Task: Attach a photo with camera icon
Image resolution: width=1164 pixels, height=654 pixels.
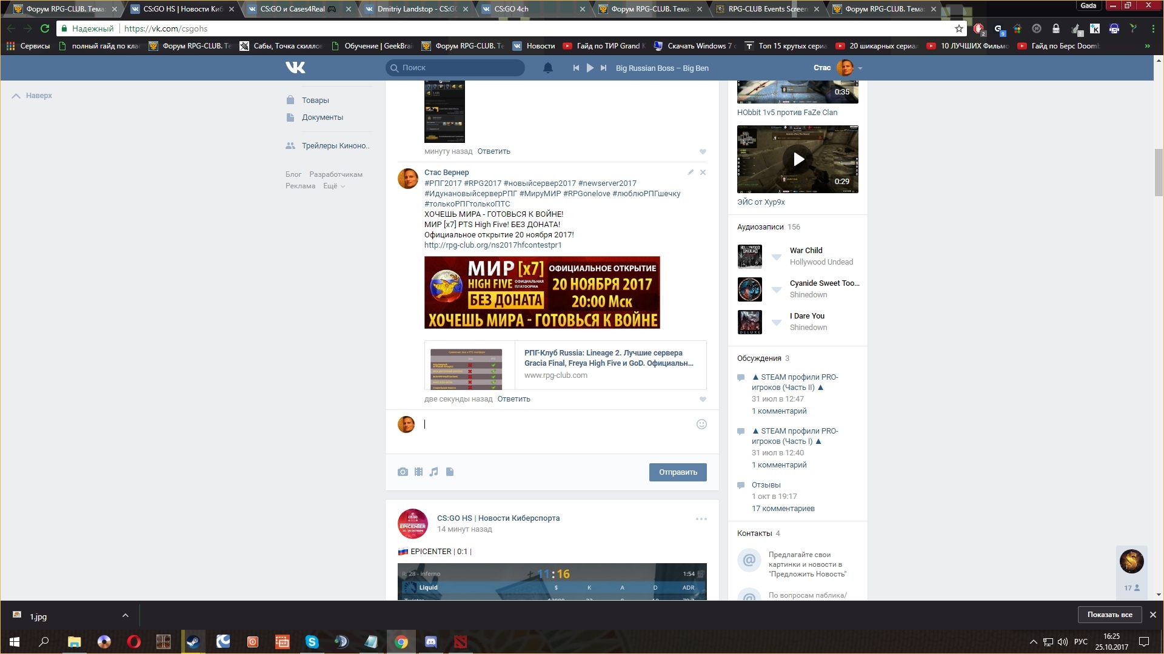Action: (403, 472)
